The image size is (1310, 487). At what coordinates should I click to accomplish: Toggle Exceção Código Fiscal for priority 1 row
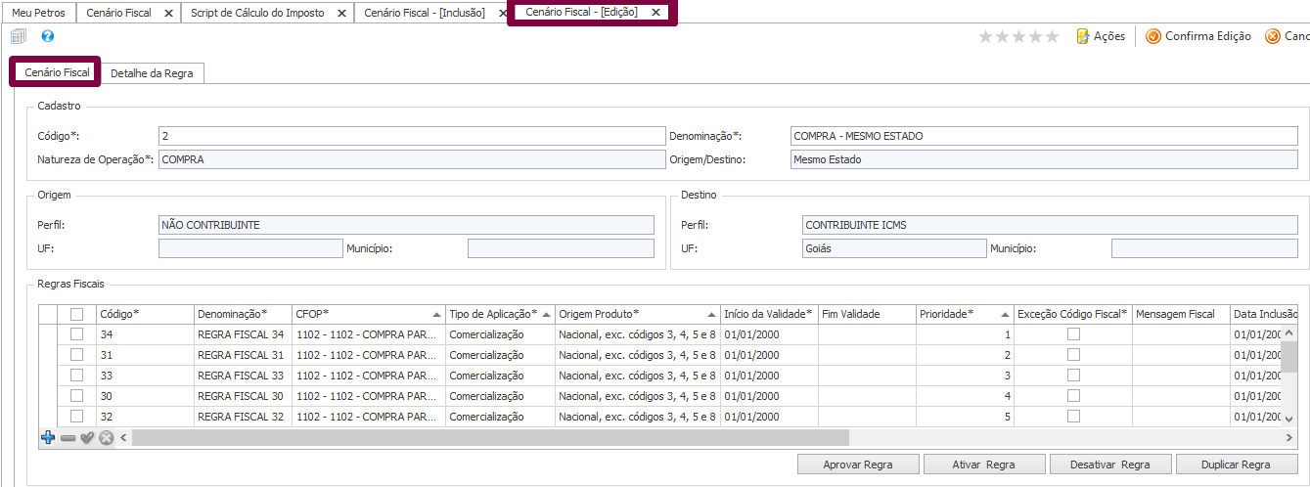pyautogui.click(x=1073, y=334)
